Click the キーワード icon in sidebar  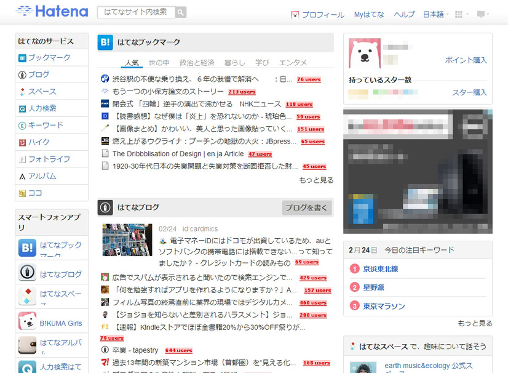click(x=22, y=126)
